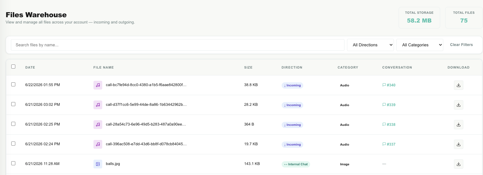Open conversation #338 link
The image size is (483, 175).
tap(389, 125)
